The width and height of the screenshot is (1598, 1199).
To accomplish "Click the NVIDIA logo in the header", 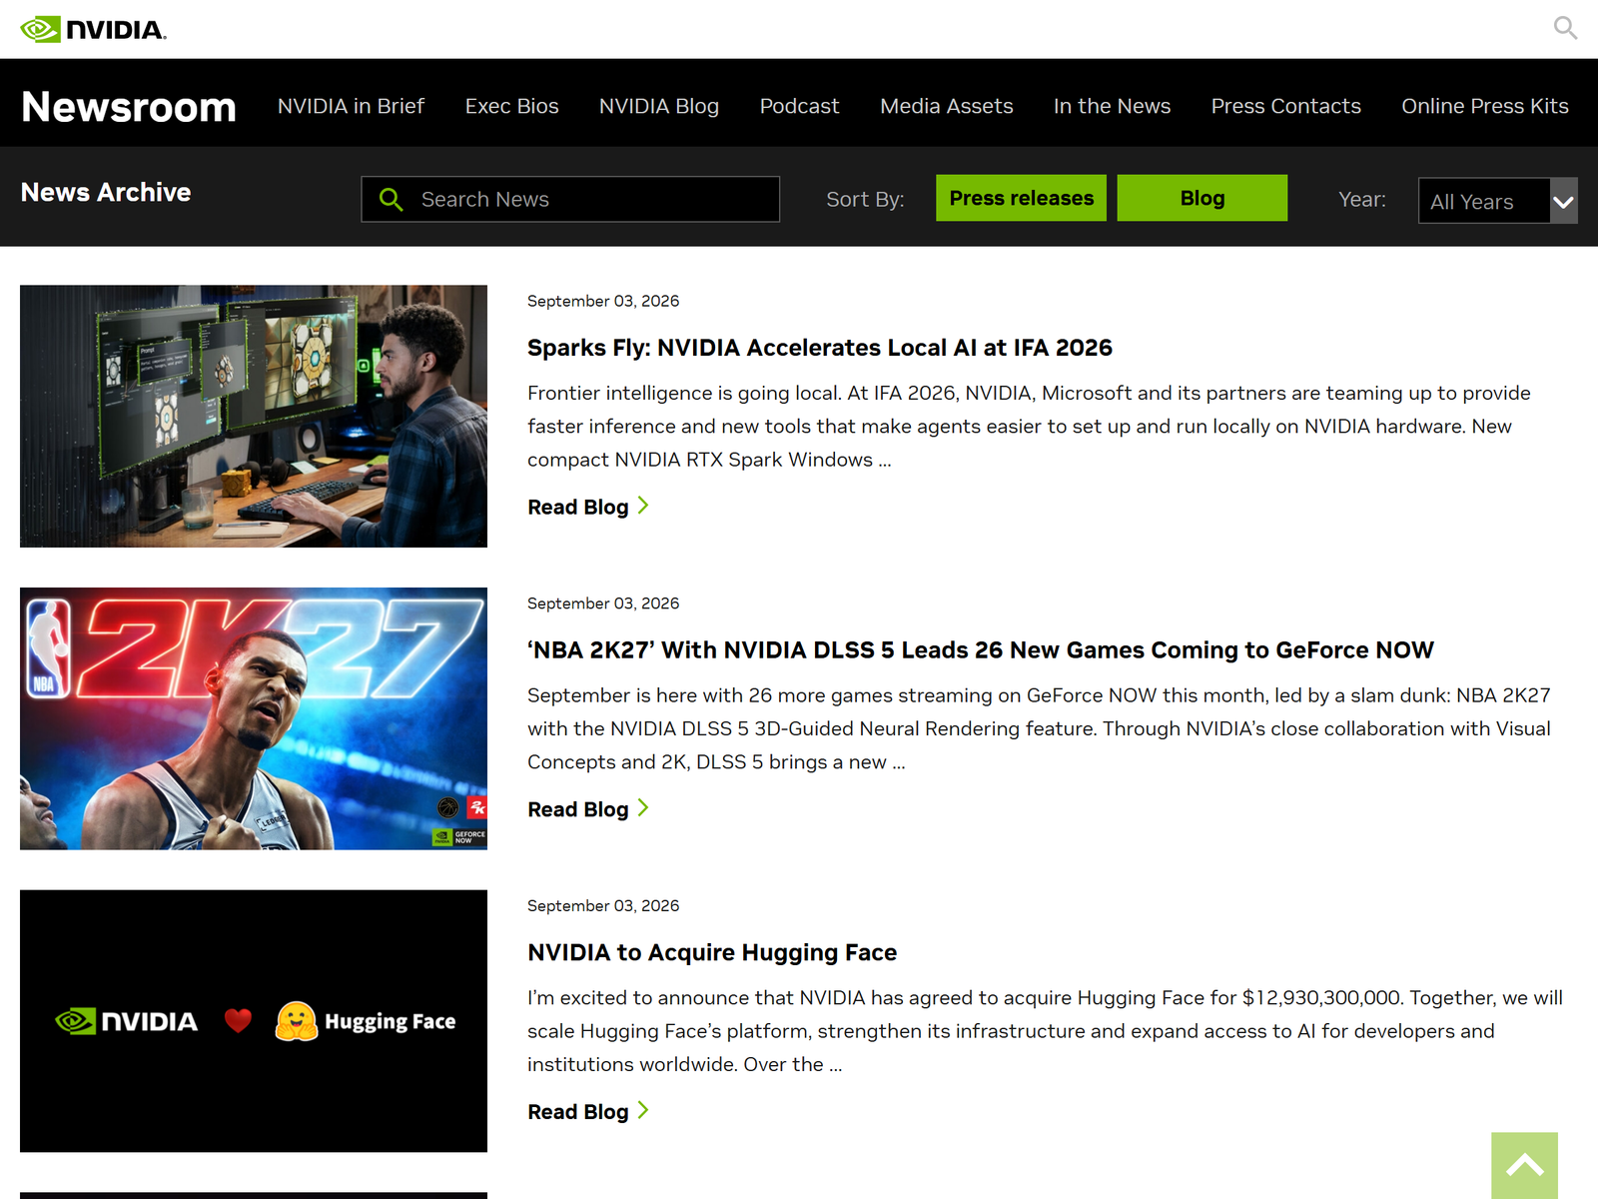I will click(93, 29).
